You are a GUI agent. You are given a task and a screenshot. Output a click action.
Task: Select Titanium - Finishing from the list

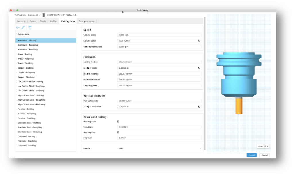coord(28,145)
